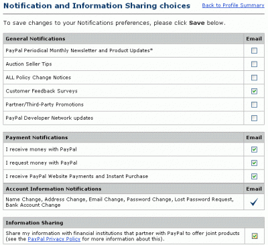Click the Email column header in Payment Notifications
Screen dimensions: 268x245
click(x=254, y=138)
